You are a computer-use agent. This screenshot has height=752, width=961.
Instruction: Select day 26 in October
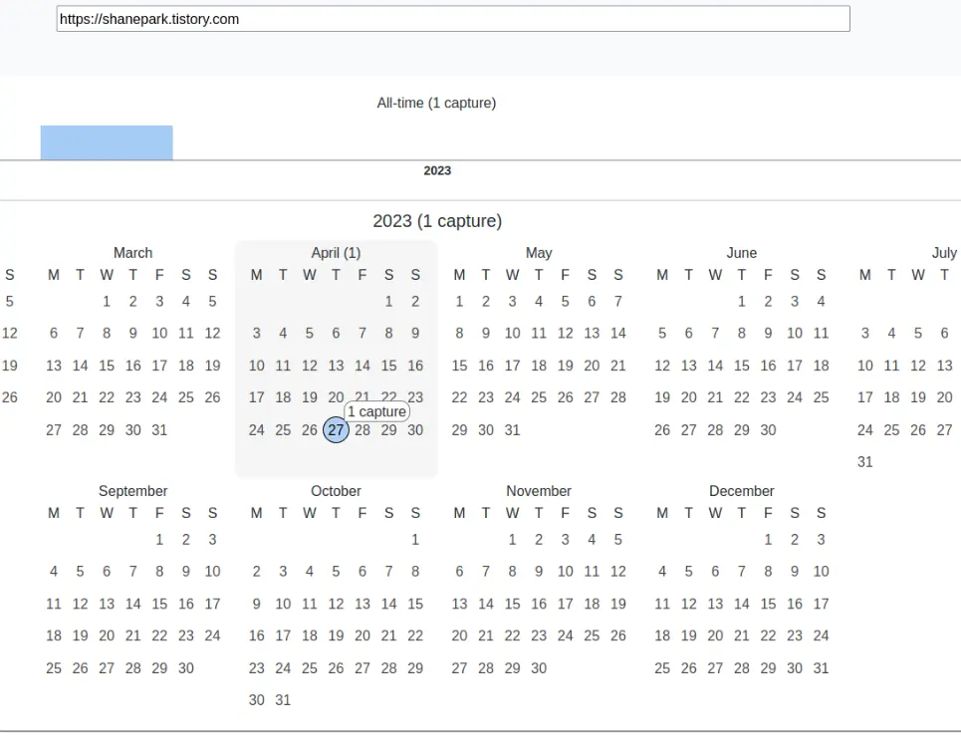(x=336, y=668)
